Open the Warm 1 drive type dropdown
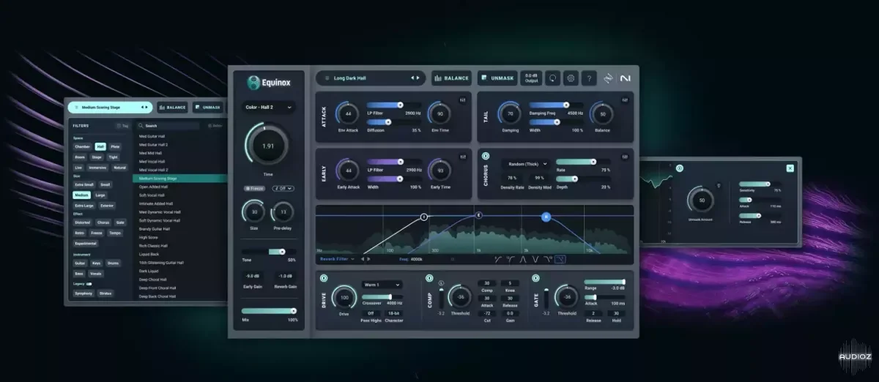Viewport: 879px width, 382px height. 382,284
